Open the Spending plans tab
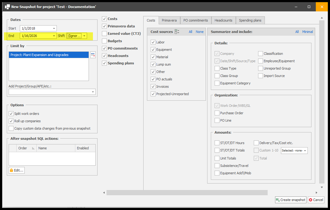Image resolution: width=330 pixels, height=210 pixels. click(x=250, y=20)
